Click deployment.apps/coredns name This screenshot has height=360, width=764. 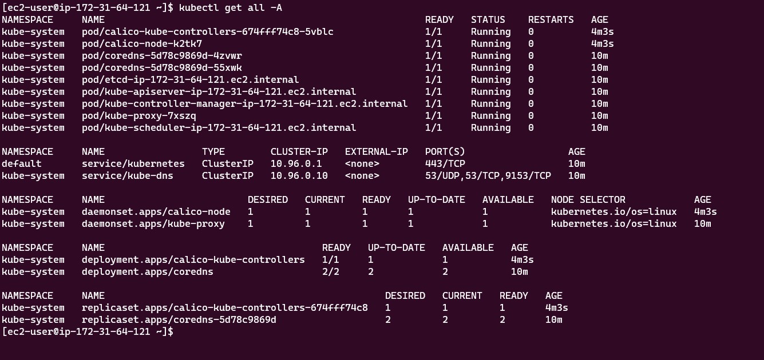[148, 271]
